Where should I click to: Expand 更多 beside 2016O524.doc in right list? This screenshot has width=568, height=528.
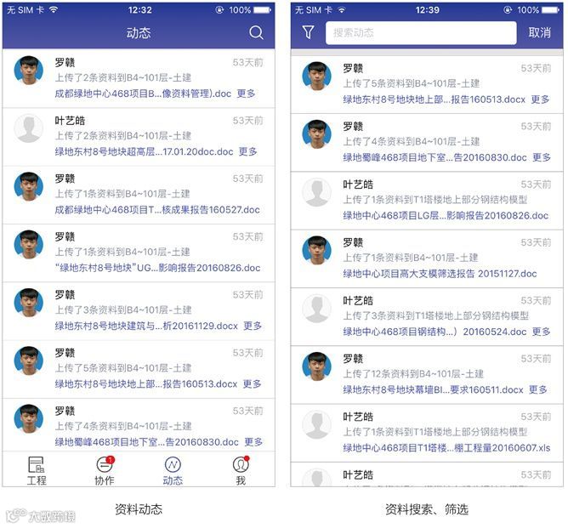[541, 332]
